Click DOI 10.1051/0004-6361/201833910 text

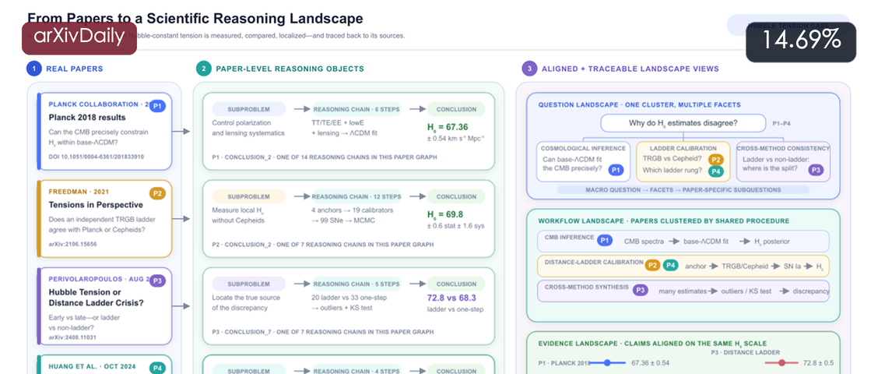click(97, 157)
